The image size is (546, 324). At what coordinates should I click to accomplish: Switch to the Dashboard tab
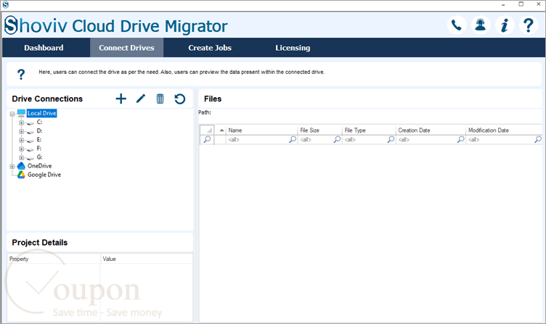[x=44, y=48]
